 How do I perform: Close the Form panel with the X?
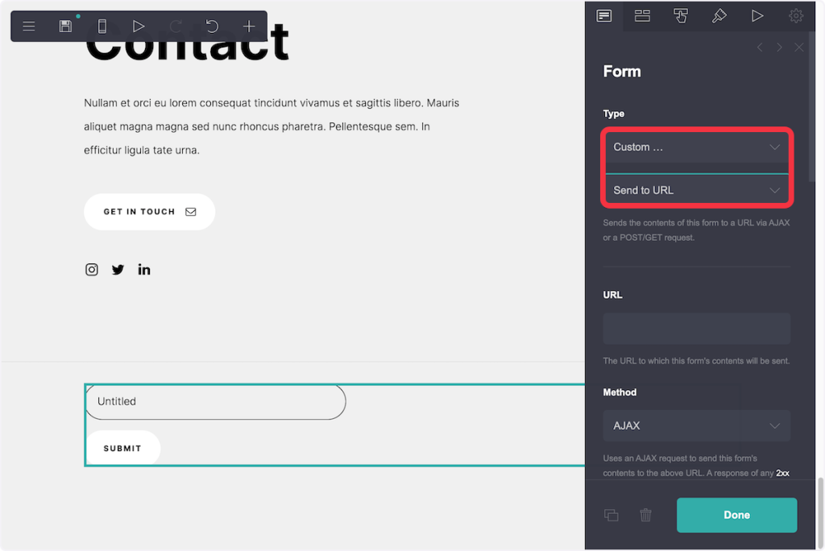(x=799, y=48)
